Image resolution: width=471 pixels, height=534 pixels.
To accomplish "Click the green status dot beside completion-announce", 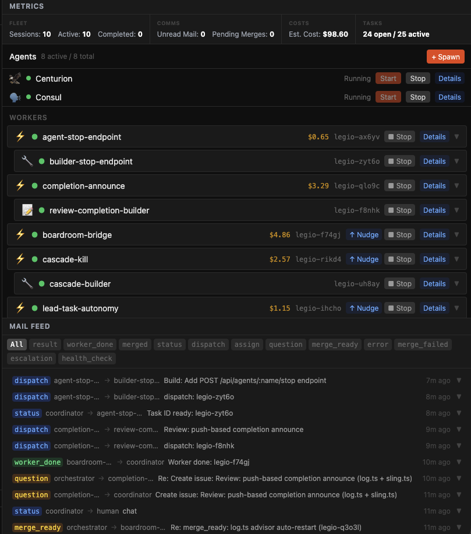I will pos(35,185).
